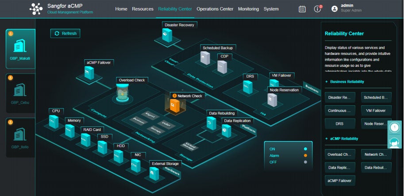Click the Business Reliability section heading
This screenshot has width=404, height=196.
(347, 82)
